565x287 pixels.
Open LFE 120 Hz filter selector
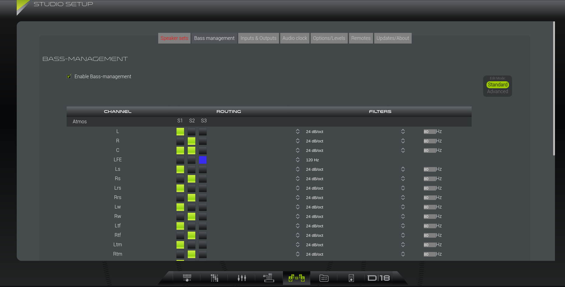[298, 160]
